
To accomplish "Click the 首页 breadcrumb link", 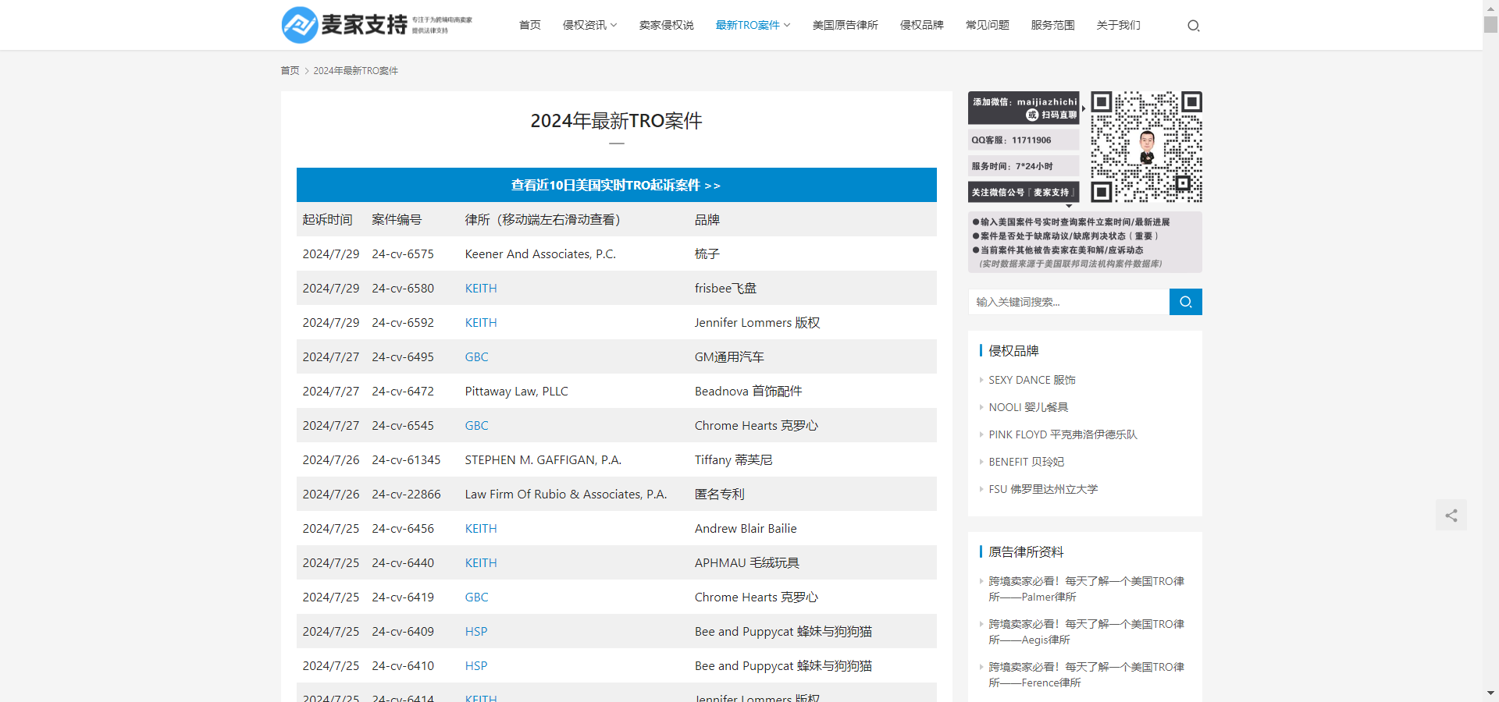I will pos(290,70).
